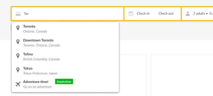Focus the destination field containing Tor
The image size is (213, 96).
point(67,14)
